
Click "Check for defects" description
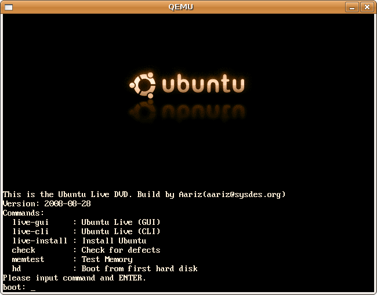(121, 250)
